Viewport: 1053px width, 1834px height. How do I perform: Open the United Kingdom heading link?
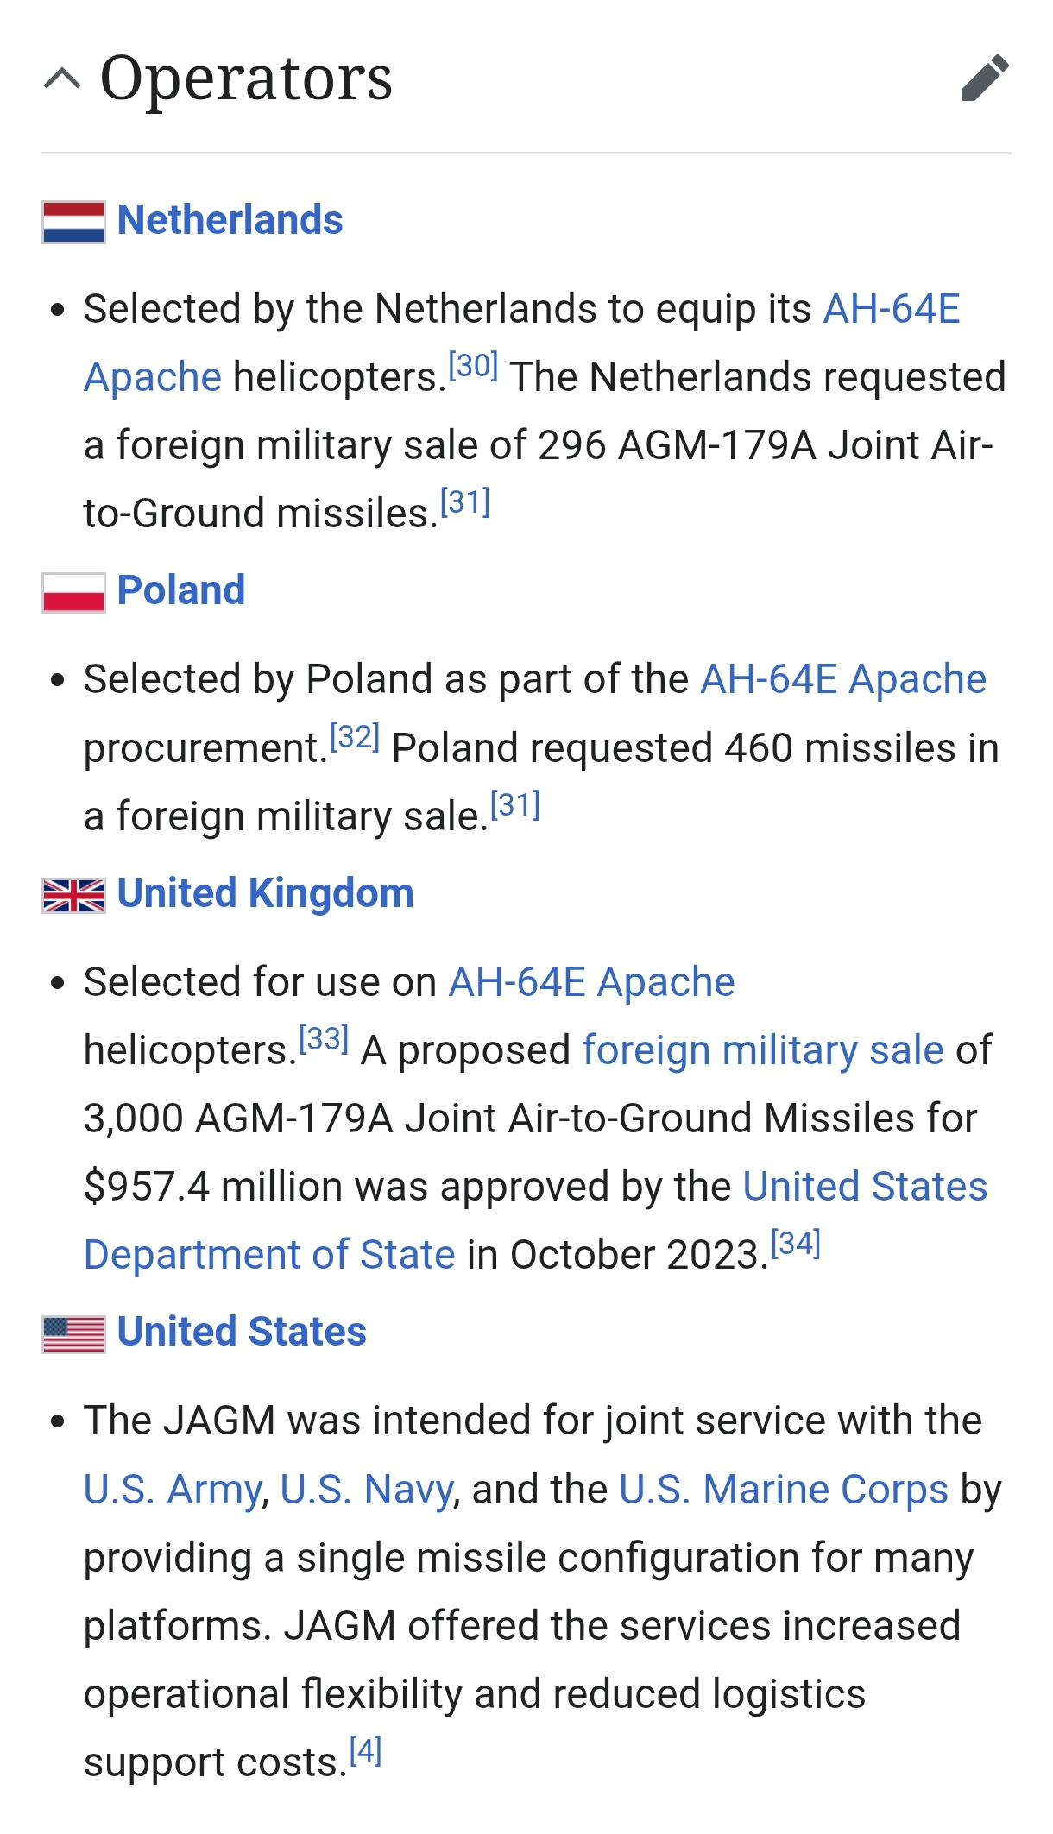click(x=265, y=893)
